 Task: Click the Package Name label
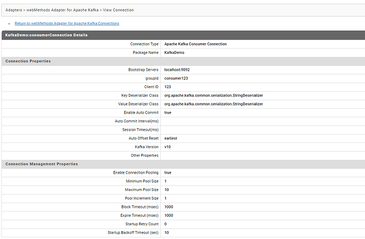click(145, 52)
